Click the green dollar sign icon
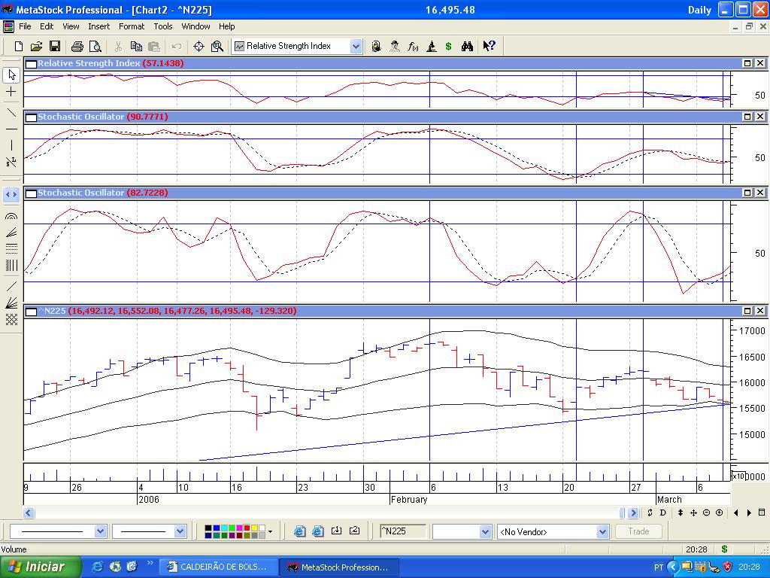This screenshot has height=578, width=770. tap(449, 47)
